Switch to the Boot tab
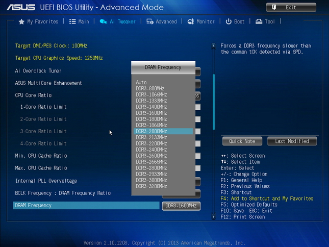This screenshot has width=329, height=247. [235, 21]
